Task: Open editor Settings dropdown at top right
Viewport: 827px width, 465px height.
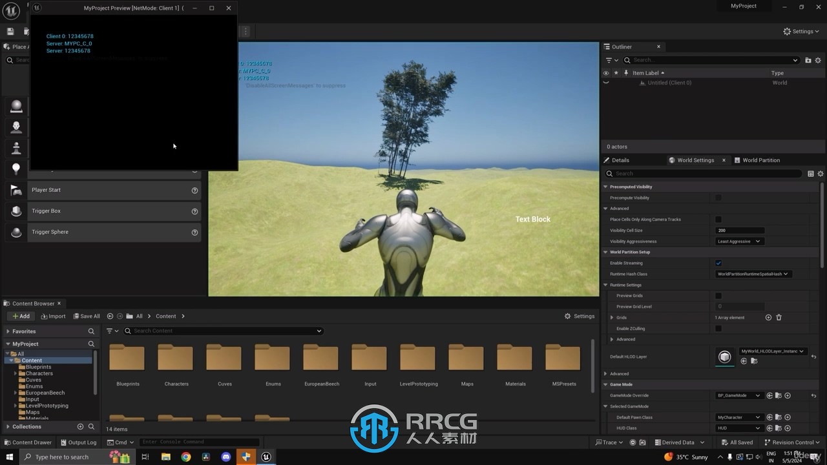Action: point(801,31)
